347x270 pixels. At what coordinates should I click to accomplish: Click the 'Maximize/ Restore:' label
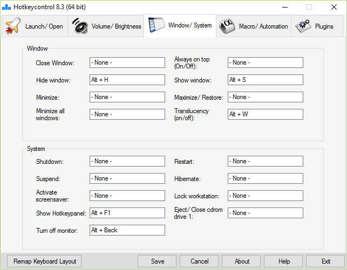pyautogui.click(x=199, y=98)
